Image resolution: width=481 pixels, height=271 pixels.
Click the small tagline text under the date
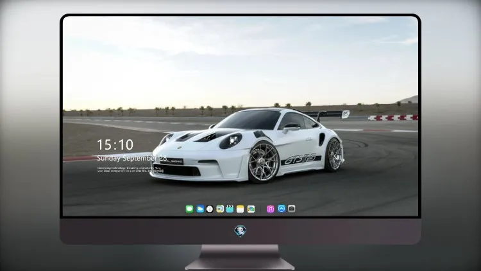(130, 170)
